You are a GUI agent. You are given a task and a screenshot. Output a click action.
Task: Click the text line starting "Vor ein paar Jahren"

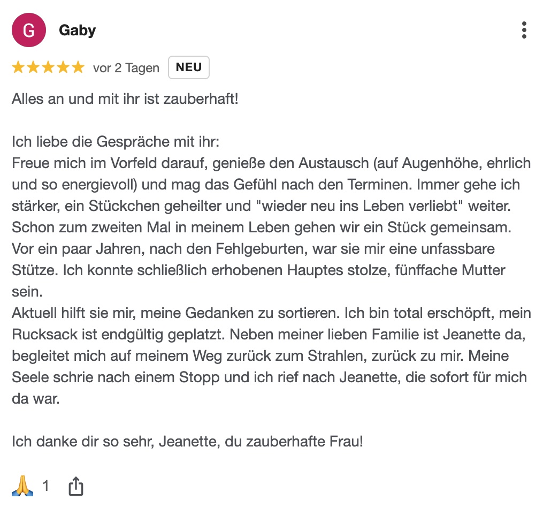click(247, 249)
